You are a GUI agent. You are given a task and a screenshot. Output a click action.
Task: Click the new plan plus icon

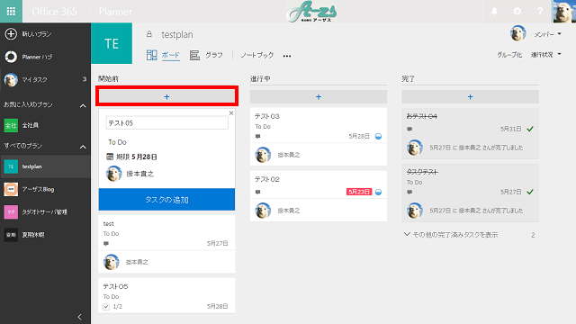point(11,34)
